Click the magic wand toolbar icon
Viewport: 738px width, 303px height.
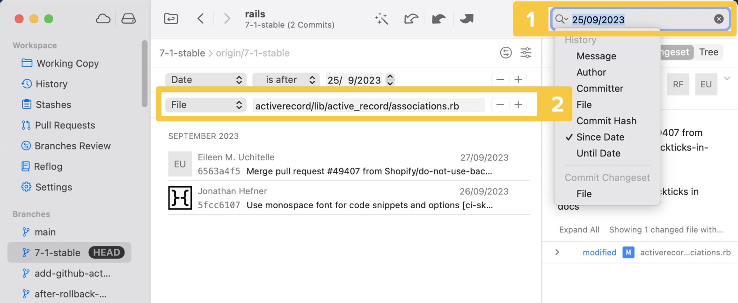[x=381, y=19]
